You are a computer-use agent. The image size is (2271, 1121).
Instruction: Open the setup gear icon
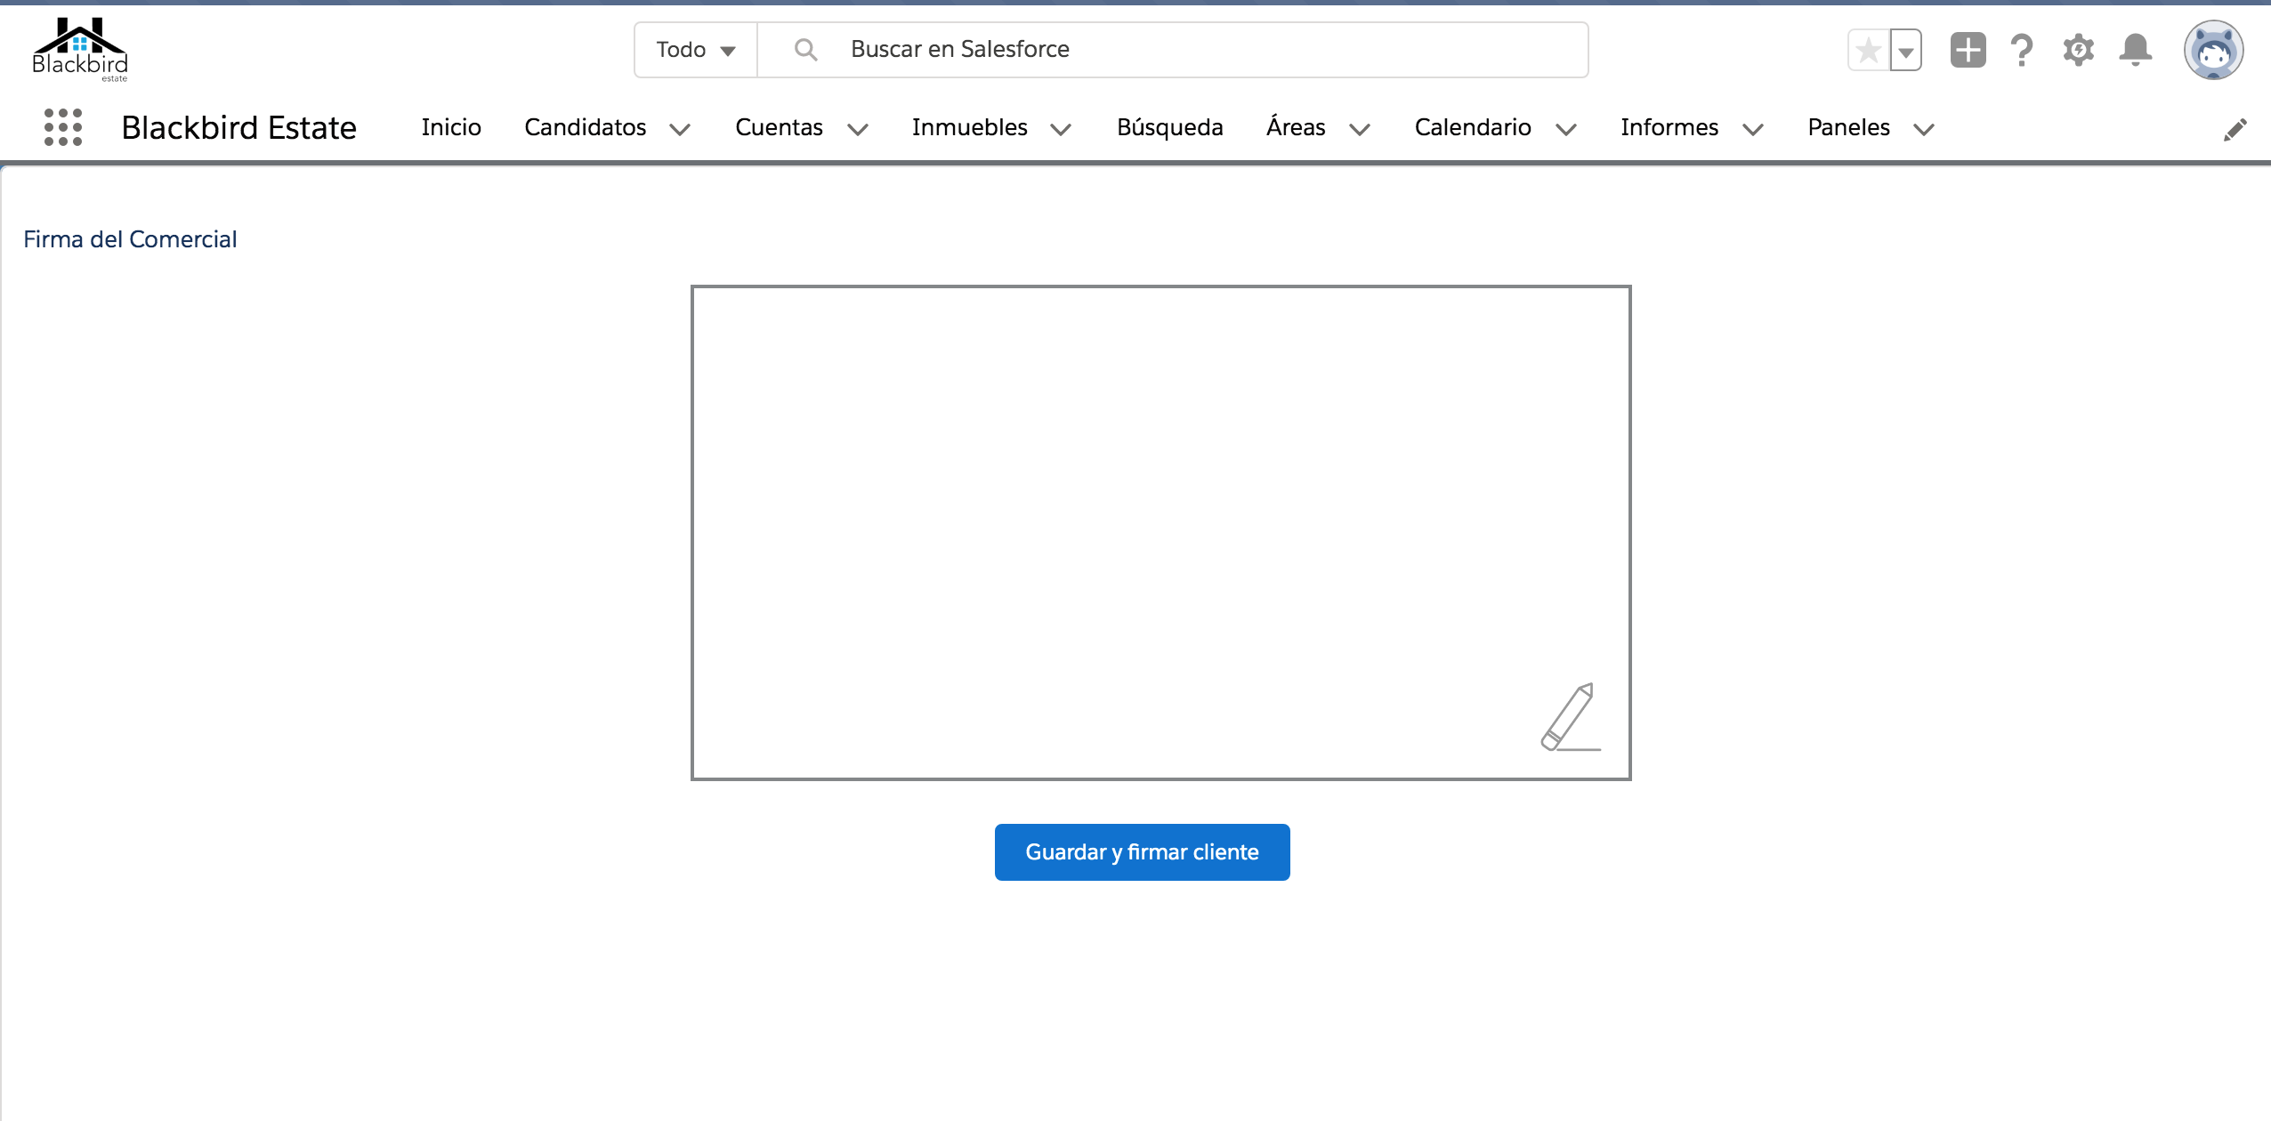[2078, 50]
